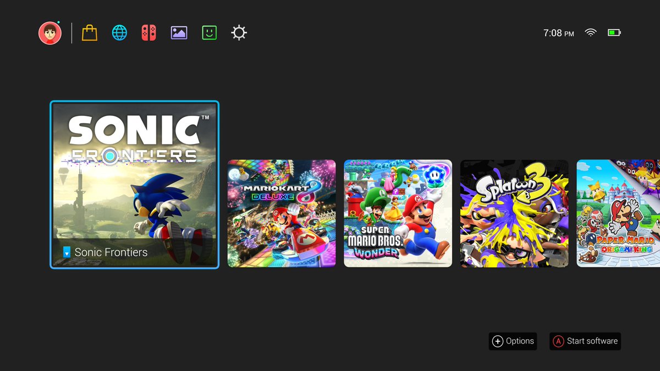Open the Nintendo eShop bag icon
Image resolution: width=660 pixels, height=371 pixels.
click(x=90, y=33)
